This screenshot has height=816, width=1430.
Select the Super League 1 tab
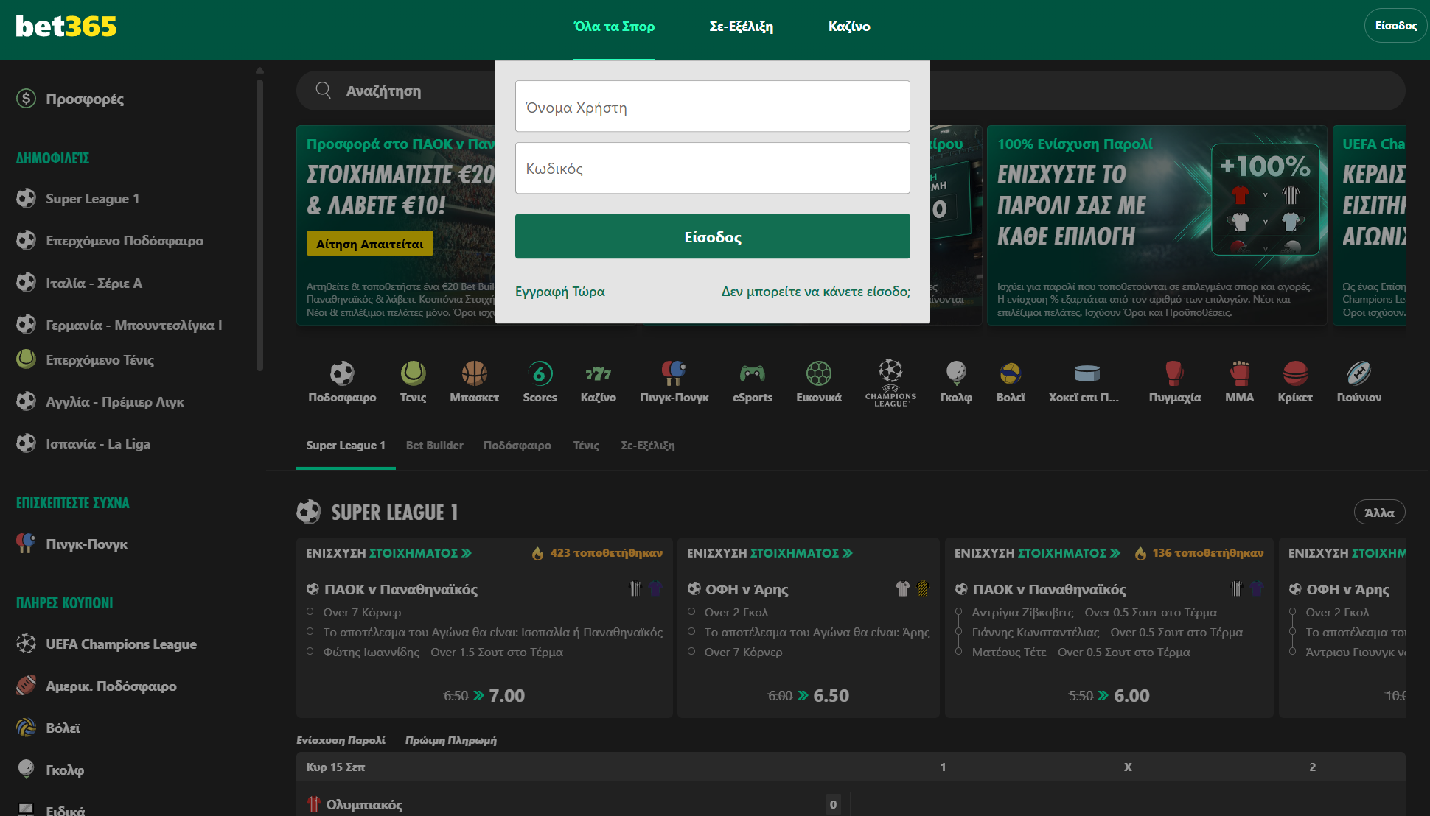(346, 445)
